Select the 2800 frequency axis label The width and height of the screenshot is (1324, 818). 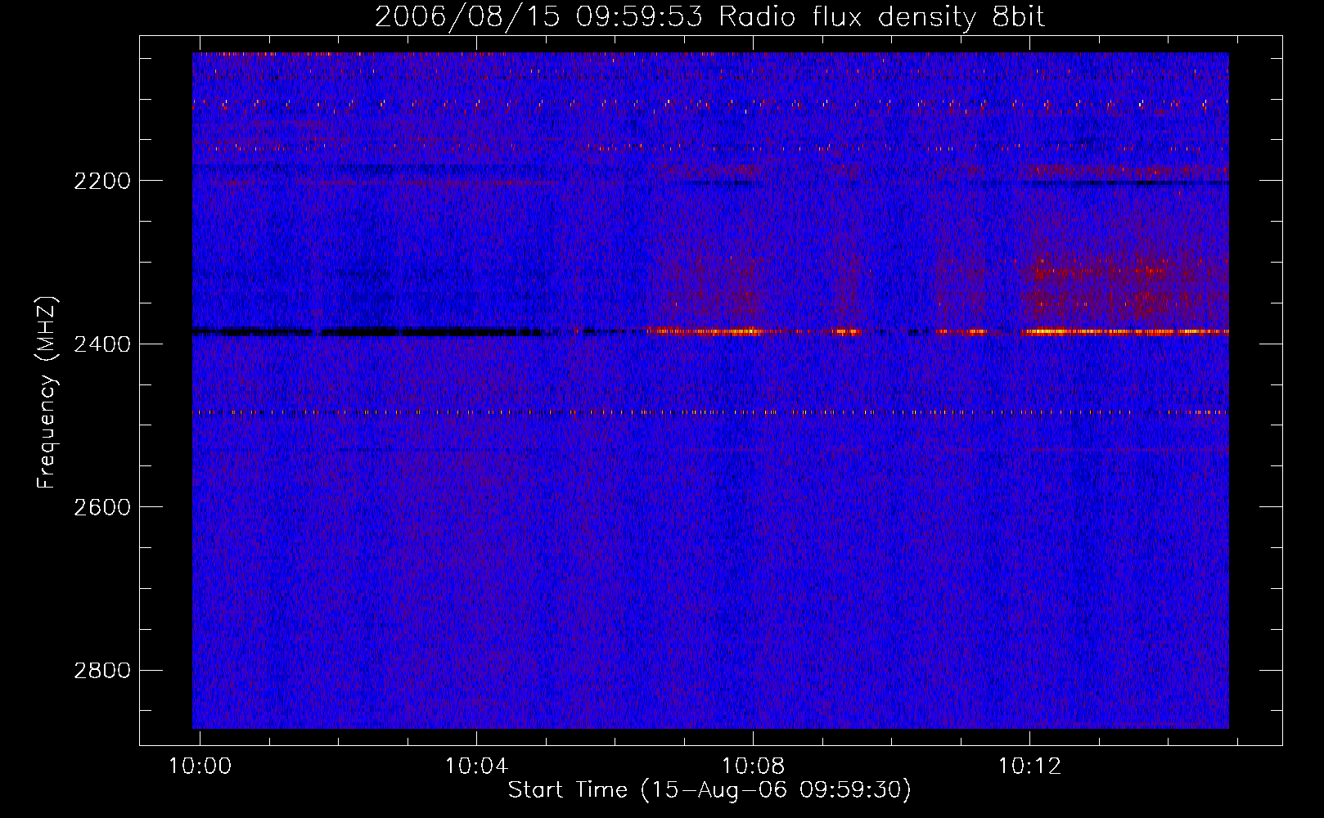(102, 671)
